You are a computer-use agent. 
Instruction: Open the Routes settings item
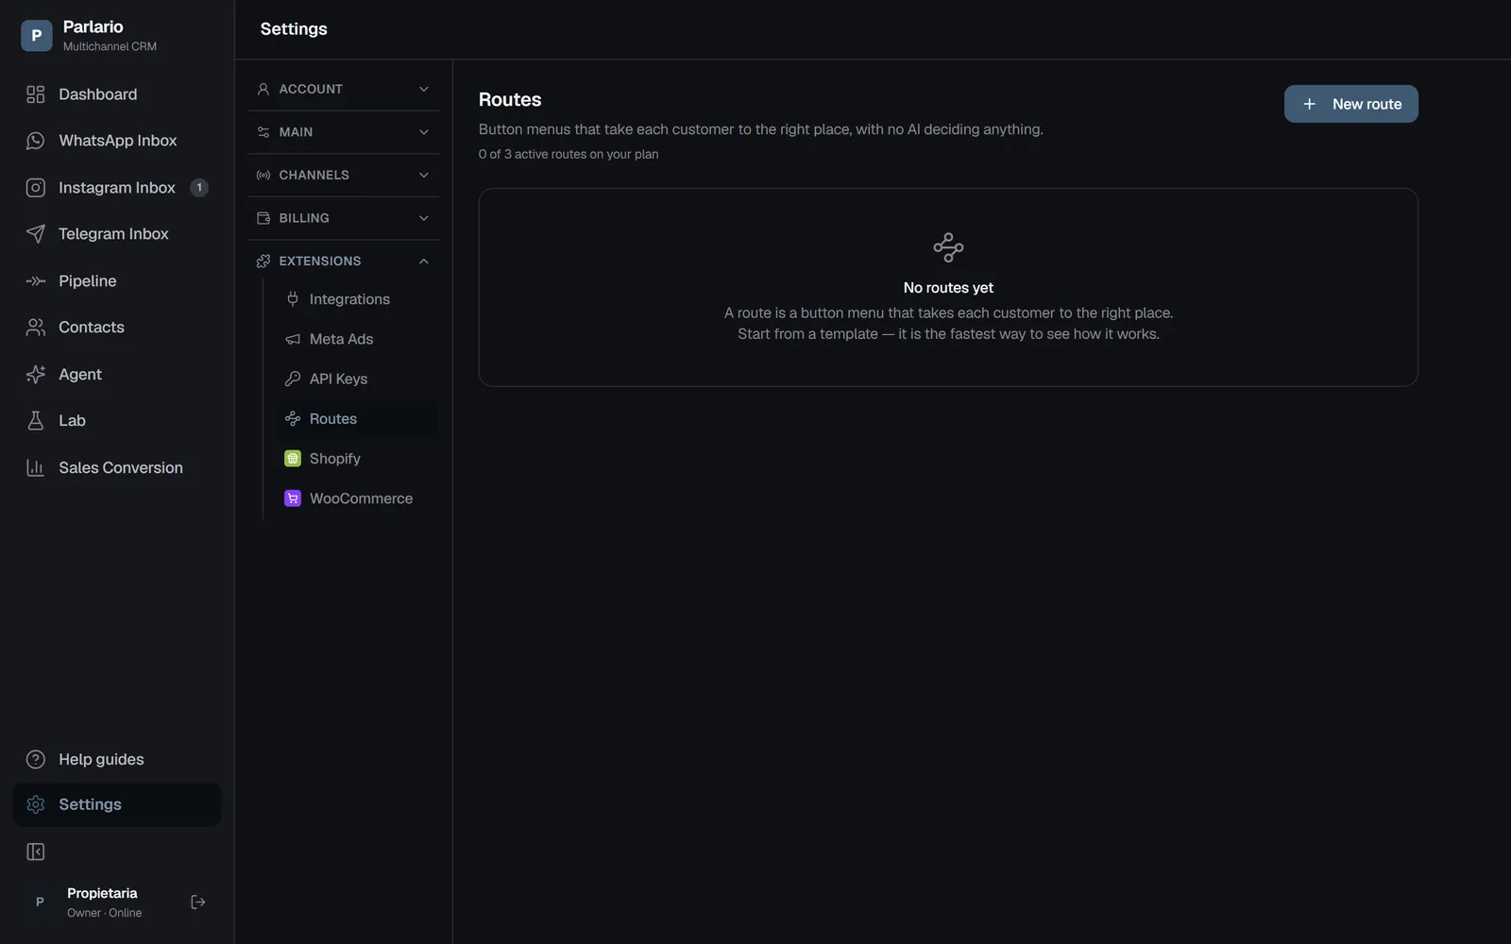click(357, 419)
